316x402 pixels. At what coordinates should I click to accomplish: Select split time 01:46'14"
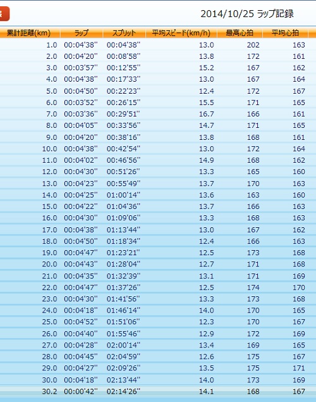click(x=123, y=310)
